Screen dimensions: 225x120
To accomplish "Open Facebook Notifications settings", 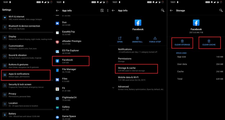I will [138, 50].
